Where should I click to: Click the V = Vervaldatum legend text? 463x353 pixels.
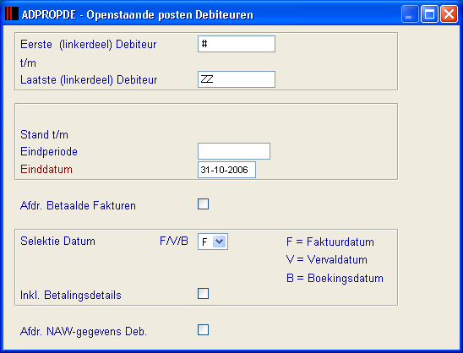point(327,260)
